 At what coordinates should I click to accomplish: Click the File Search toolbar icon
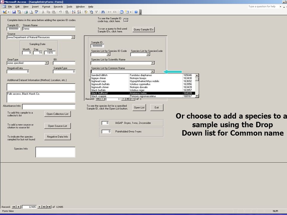(19, 12)
